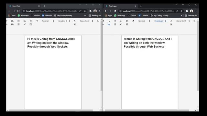The width and height of the screenshot is (207, 116).
Task: Toggle superscript in right window toolbar
Action: tap(121, 24)
